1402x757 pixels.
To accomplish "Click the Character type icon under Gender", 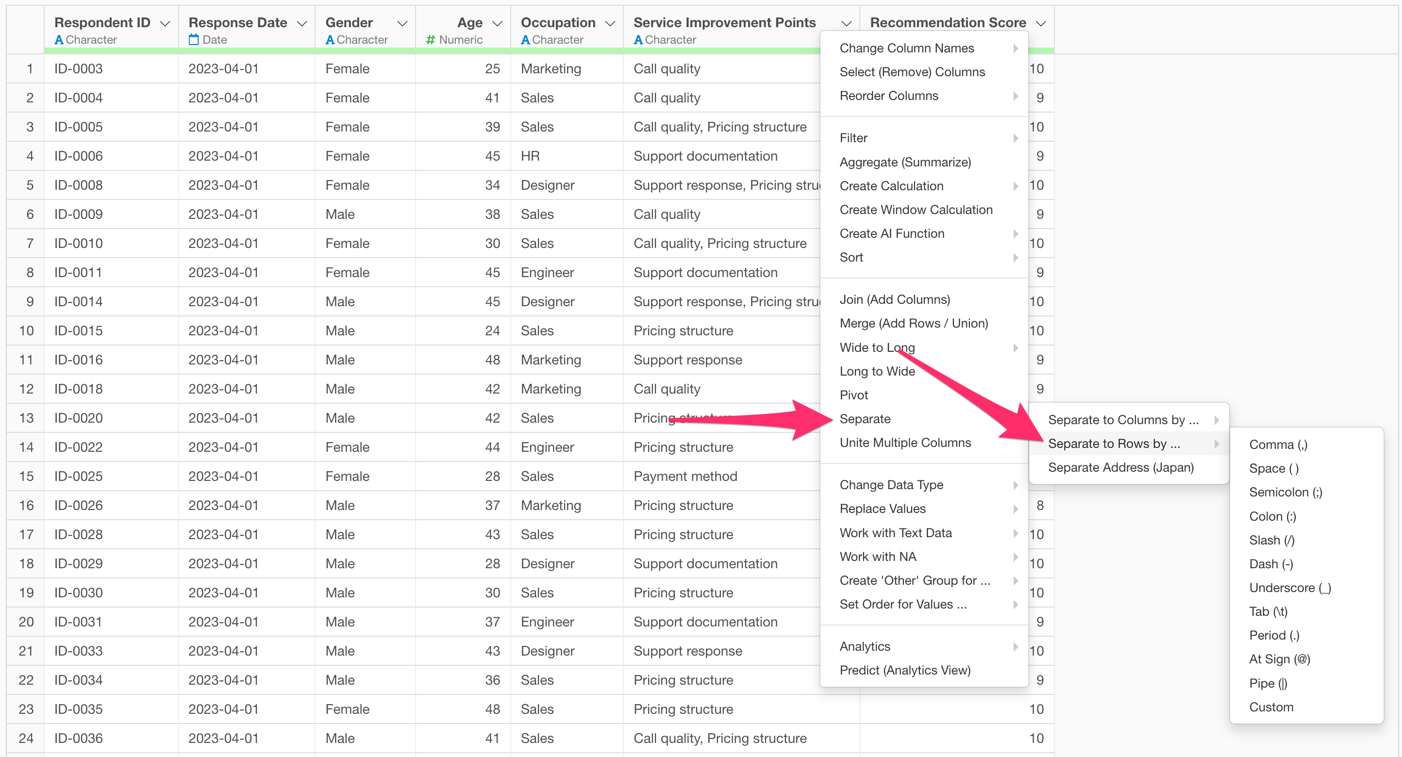I will (x=330, y=40).
